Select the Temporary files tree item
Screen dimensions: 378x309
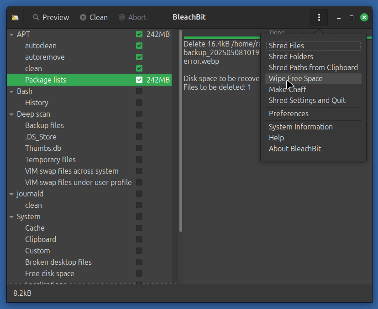click(x=50, y=160)
